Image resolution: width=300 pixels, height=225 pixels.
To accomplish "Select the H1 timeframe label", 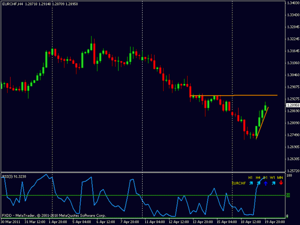I will click(x=250, y=178).
